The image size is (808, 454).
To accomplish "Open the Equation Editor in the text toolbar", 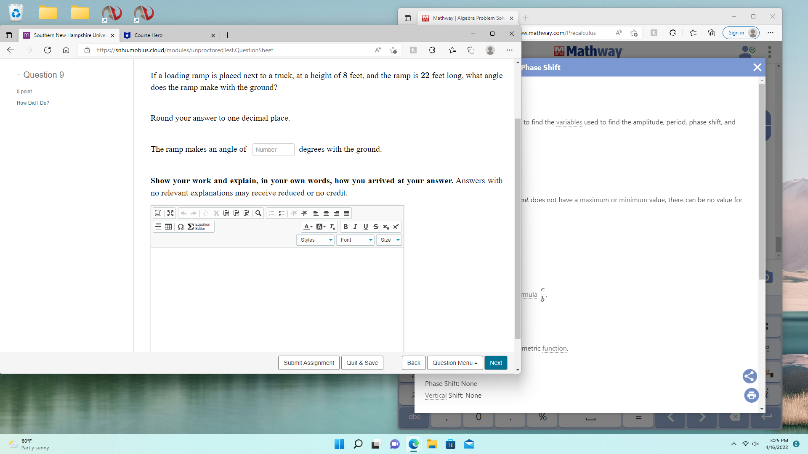I will tap(198, 227).
